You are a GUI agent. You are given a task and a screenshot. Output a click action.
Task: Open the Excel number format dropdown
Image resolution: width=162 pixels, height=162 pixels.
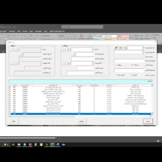[x=75, y=36]
